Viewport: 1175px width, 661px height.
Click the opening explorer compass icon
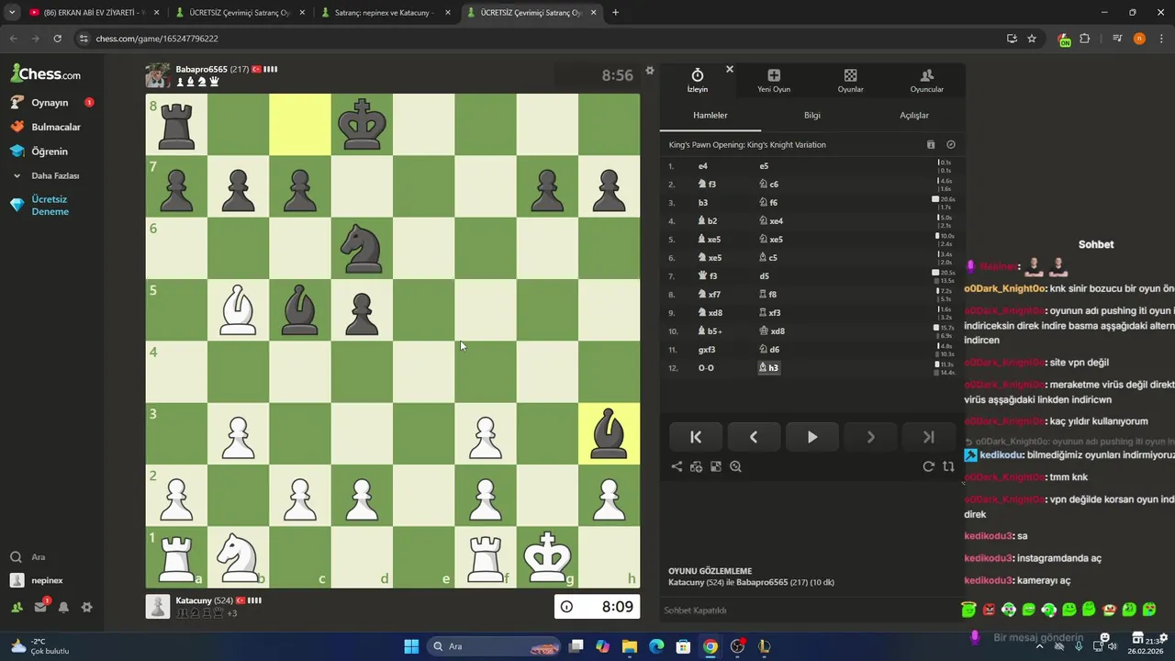click(x=951, y=145)
